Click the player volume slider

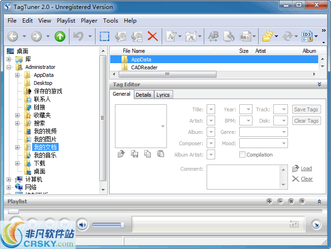(108, 225)
